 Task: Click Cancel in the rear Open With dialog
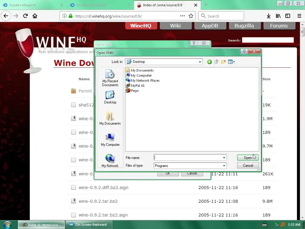192,174
